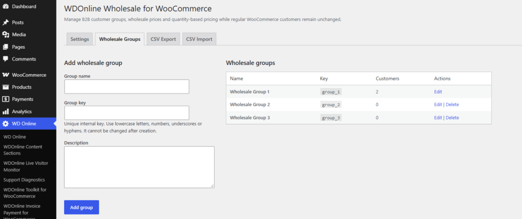Edit Wholesale Group 2

[438, 105]
